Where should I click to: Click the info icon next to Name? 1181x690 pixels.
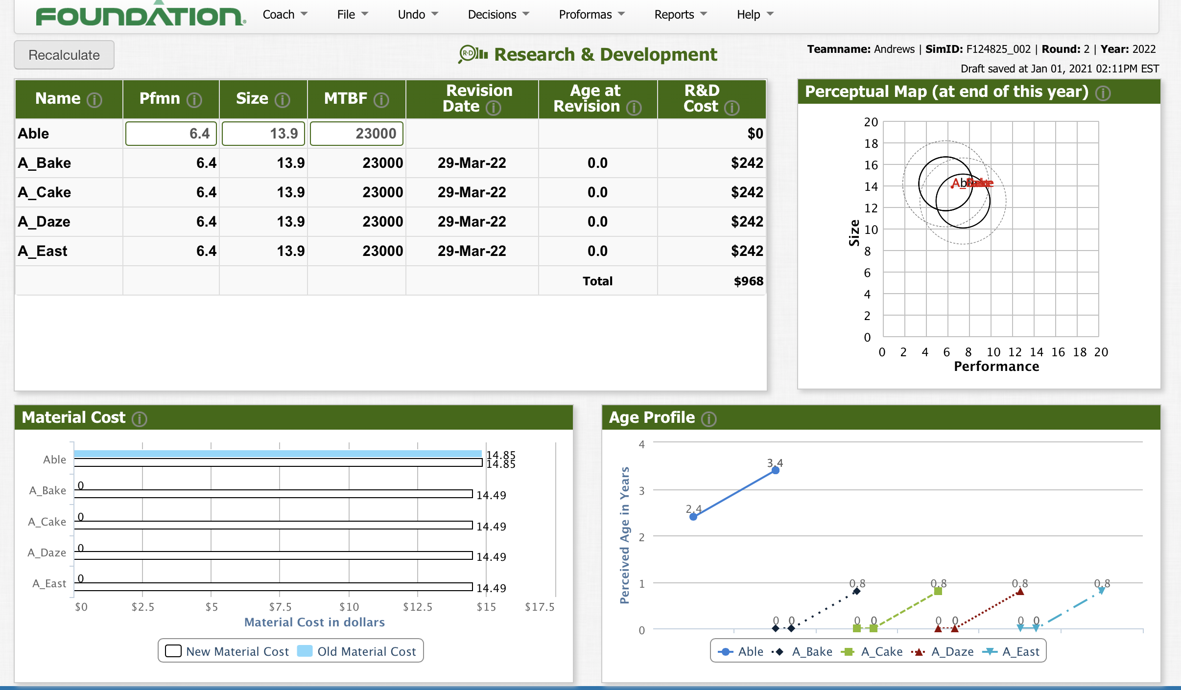94,100
